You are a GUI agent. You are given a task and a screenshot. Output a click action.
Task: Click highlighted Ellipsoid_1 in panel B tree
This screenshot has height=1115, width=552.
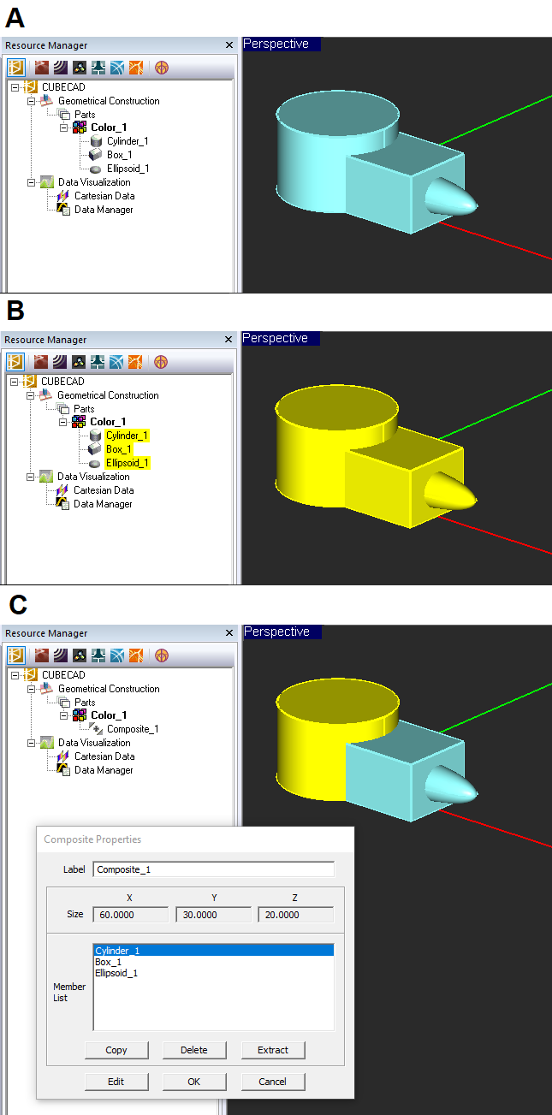pos(128,463)
